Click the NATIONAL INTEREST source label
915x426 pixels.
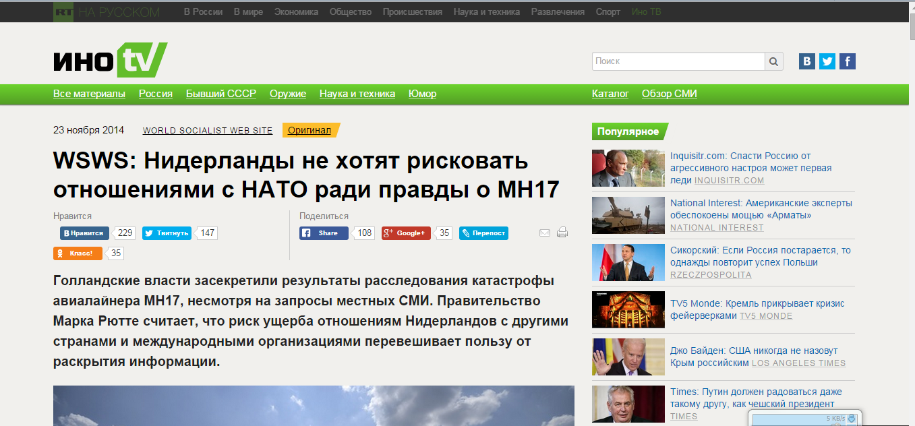pyautogui.click(x=717, y=227)
